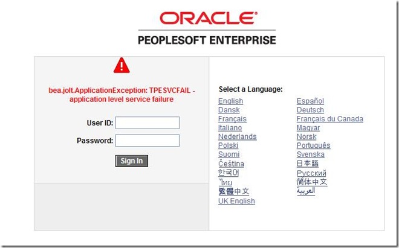
Task: Click into the Password field
Action: (147, 141)
